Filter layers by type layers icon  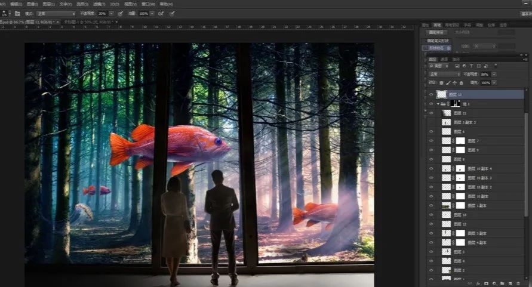pos(471,66)
